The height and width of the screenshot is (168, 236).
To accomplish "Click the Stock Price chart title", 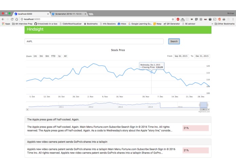I will [x=118, y=50].
